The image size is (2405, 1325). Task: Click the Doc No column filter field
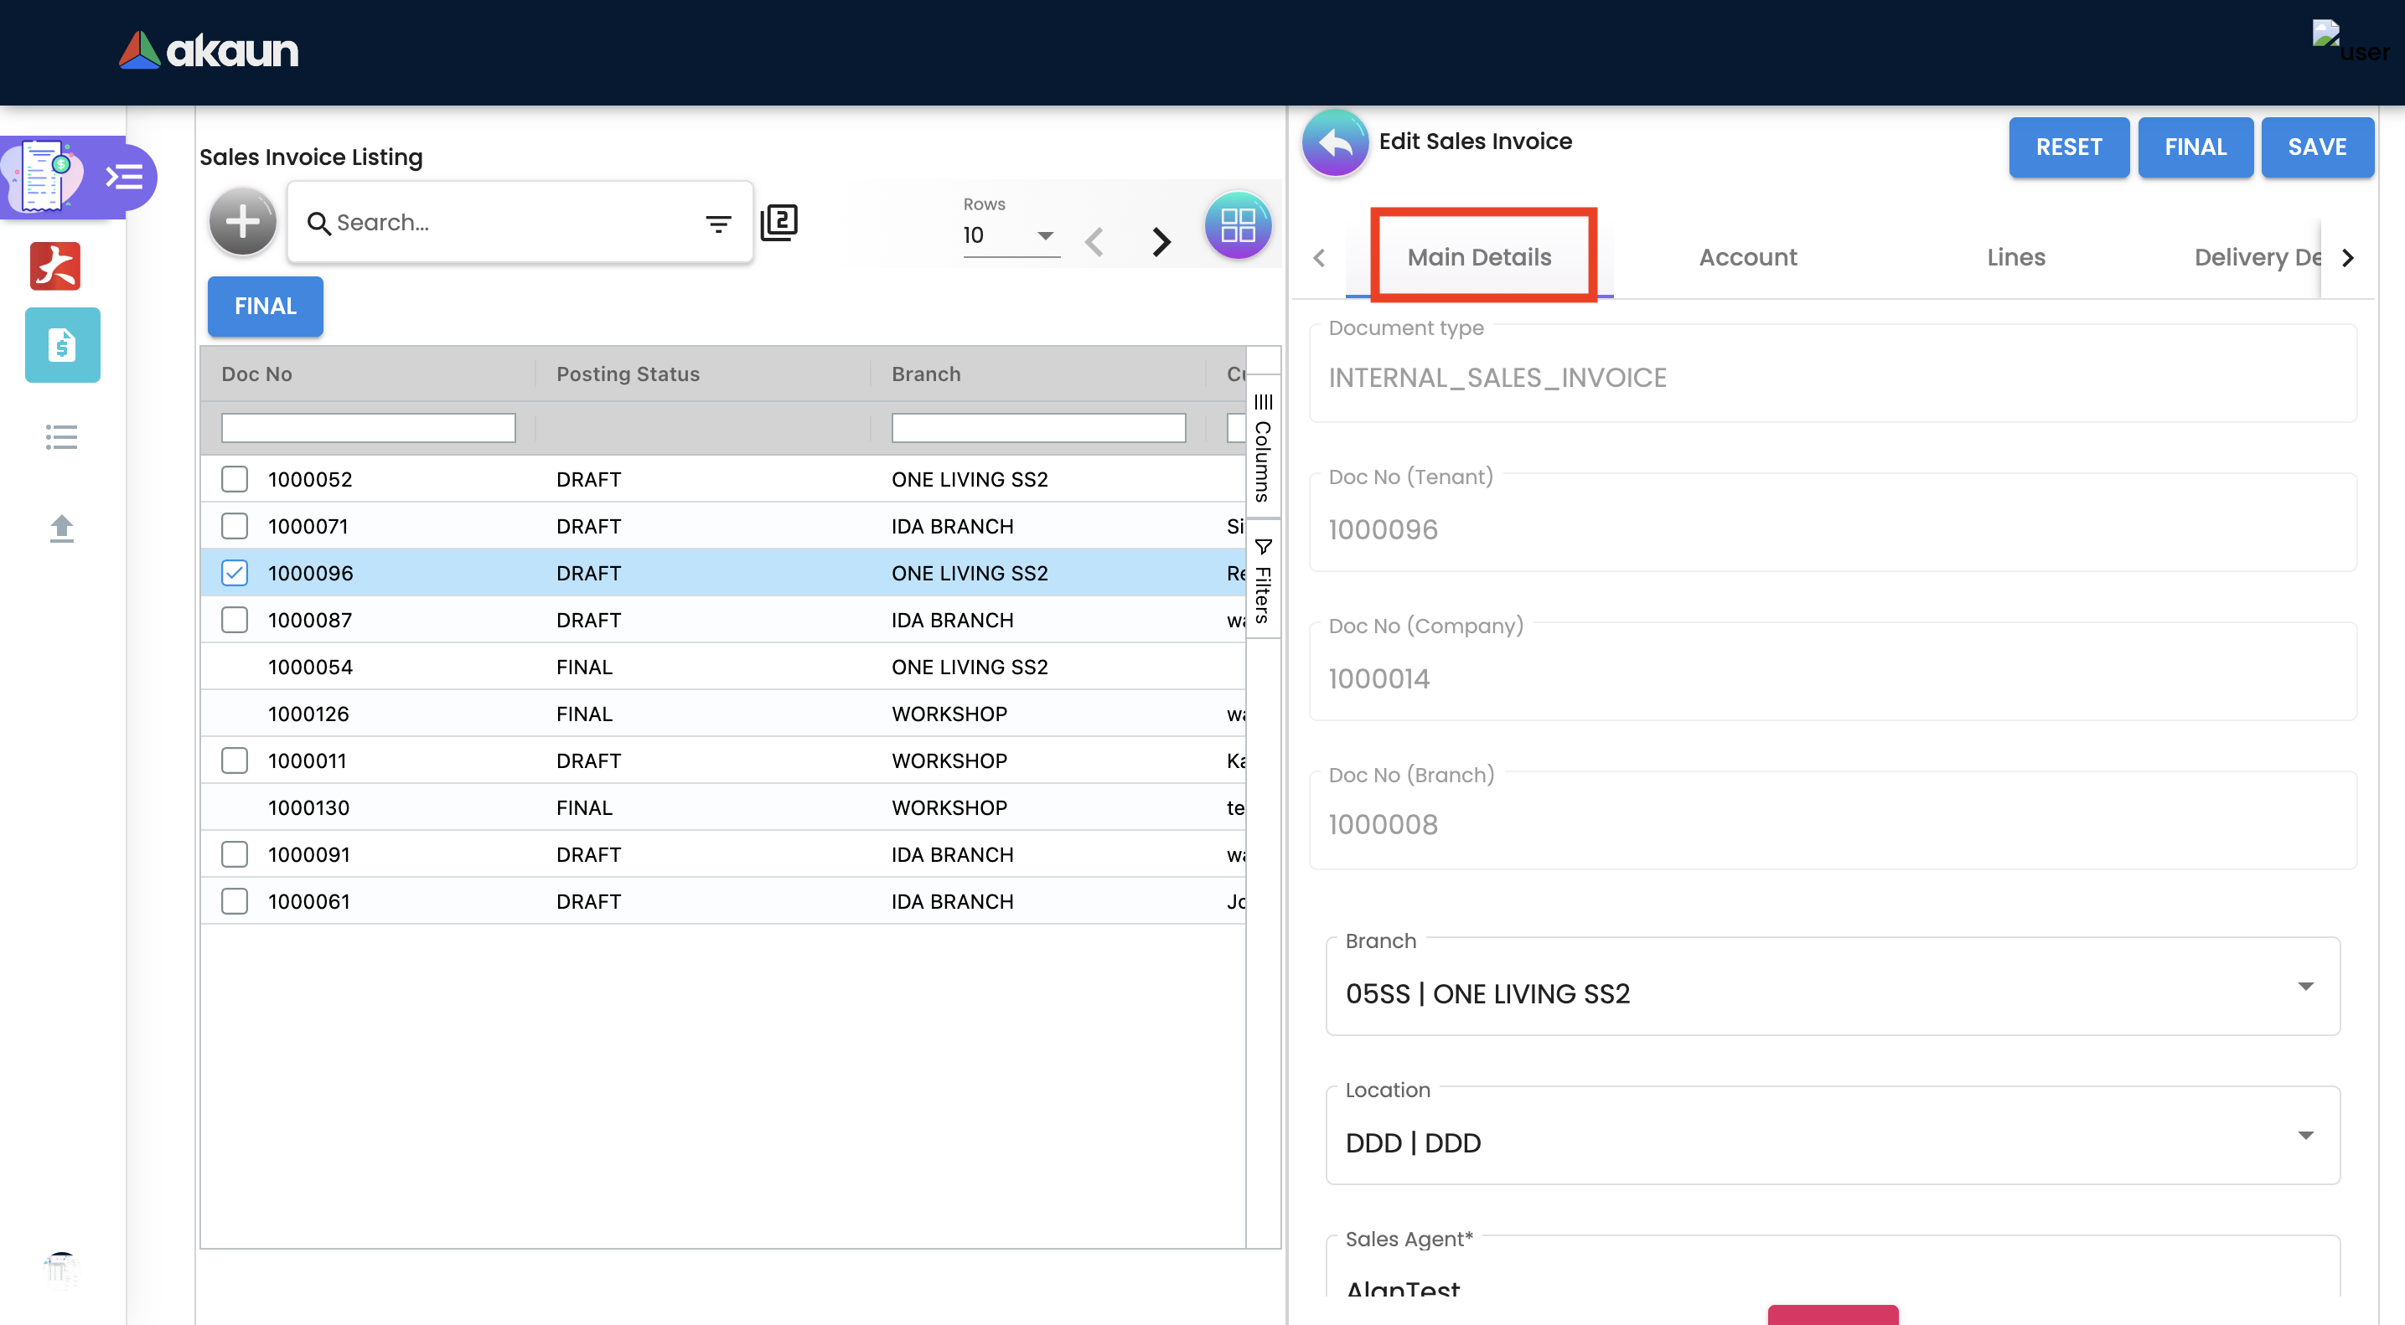pos(368,427)
